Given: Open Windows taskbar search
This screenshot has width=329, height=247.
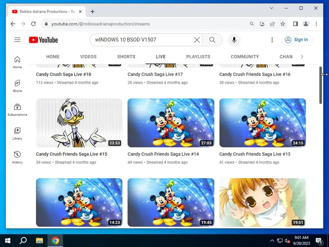Looking at the screenshot, I should click(23, 241).
